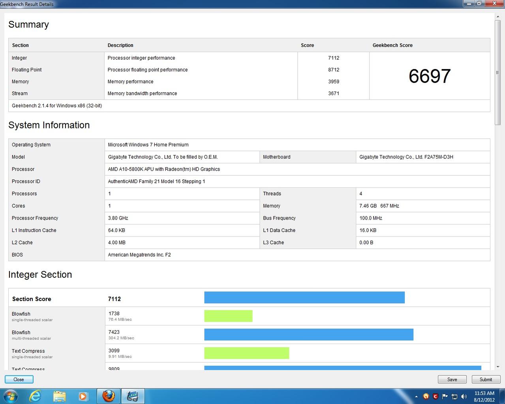Click the Stream score 3671
This screenshot has height=404, width=505.
pos(334,93)
